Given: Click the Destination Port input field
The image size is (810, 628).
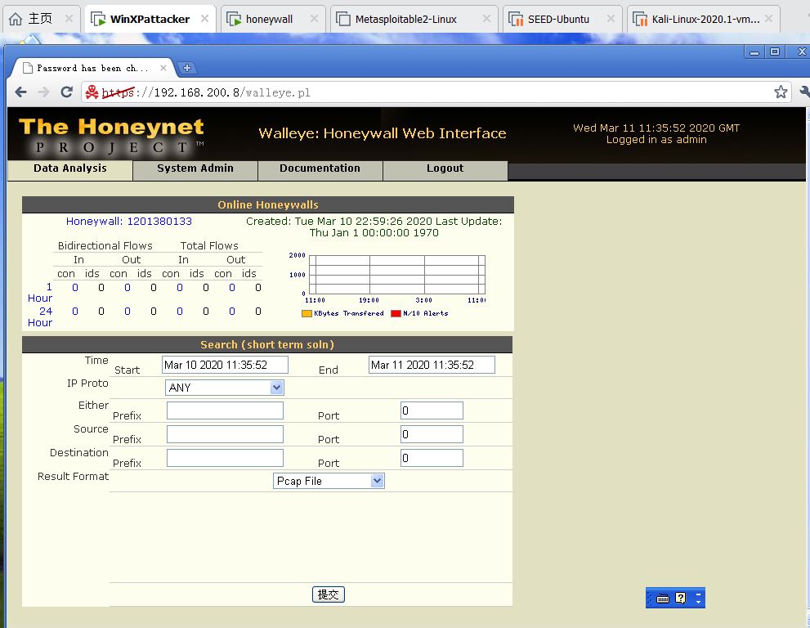Looking at the screenshot, I should [x=432, y=458].
